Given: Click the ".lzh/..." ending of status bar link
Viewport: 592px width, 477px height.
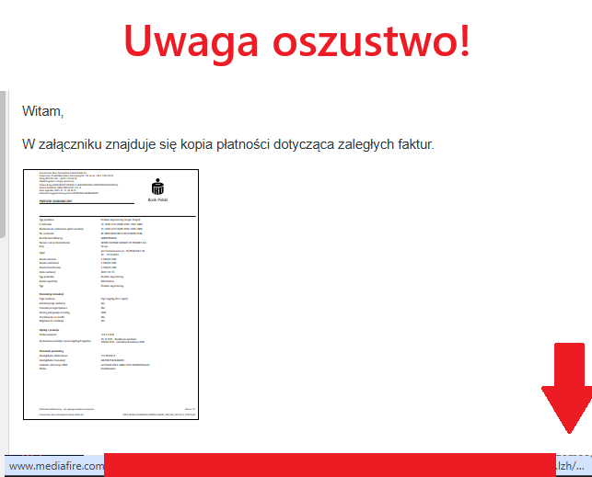Looking at the screenshot, I should [570, 466].
